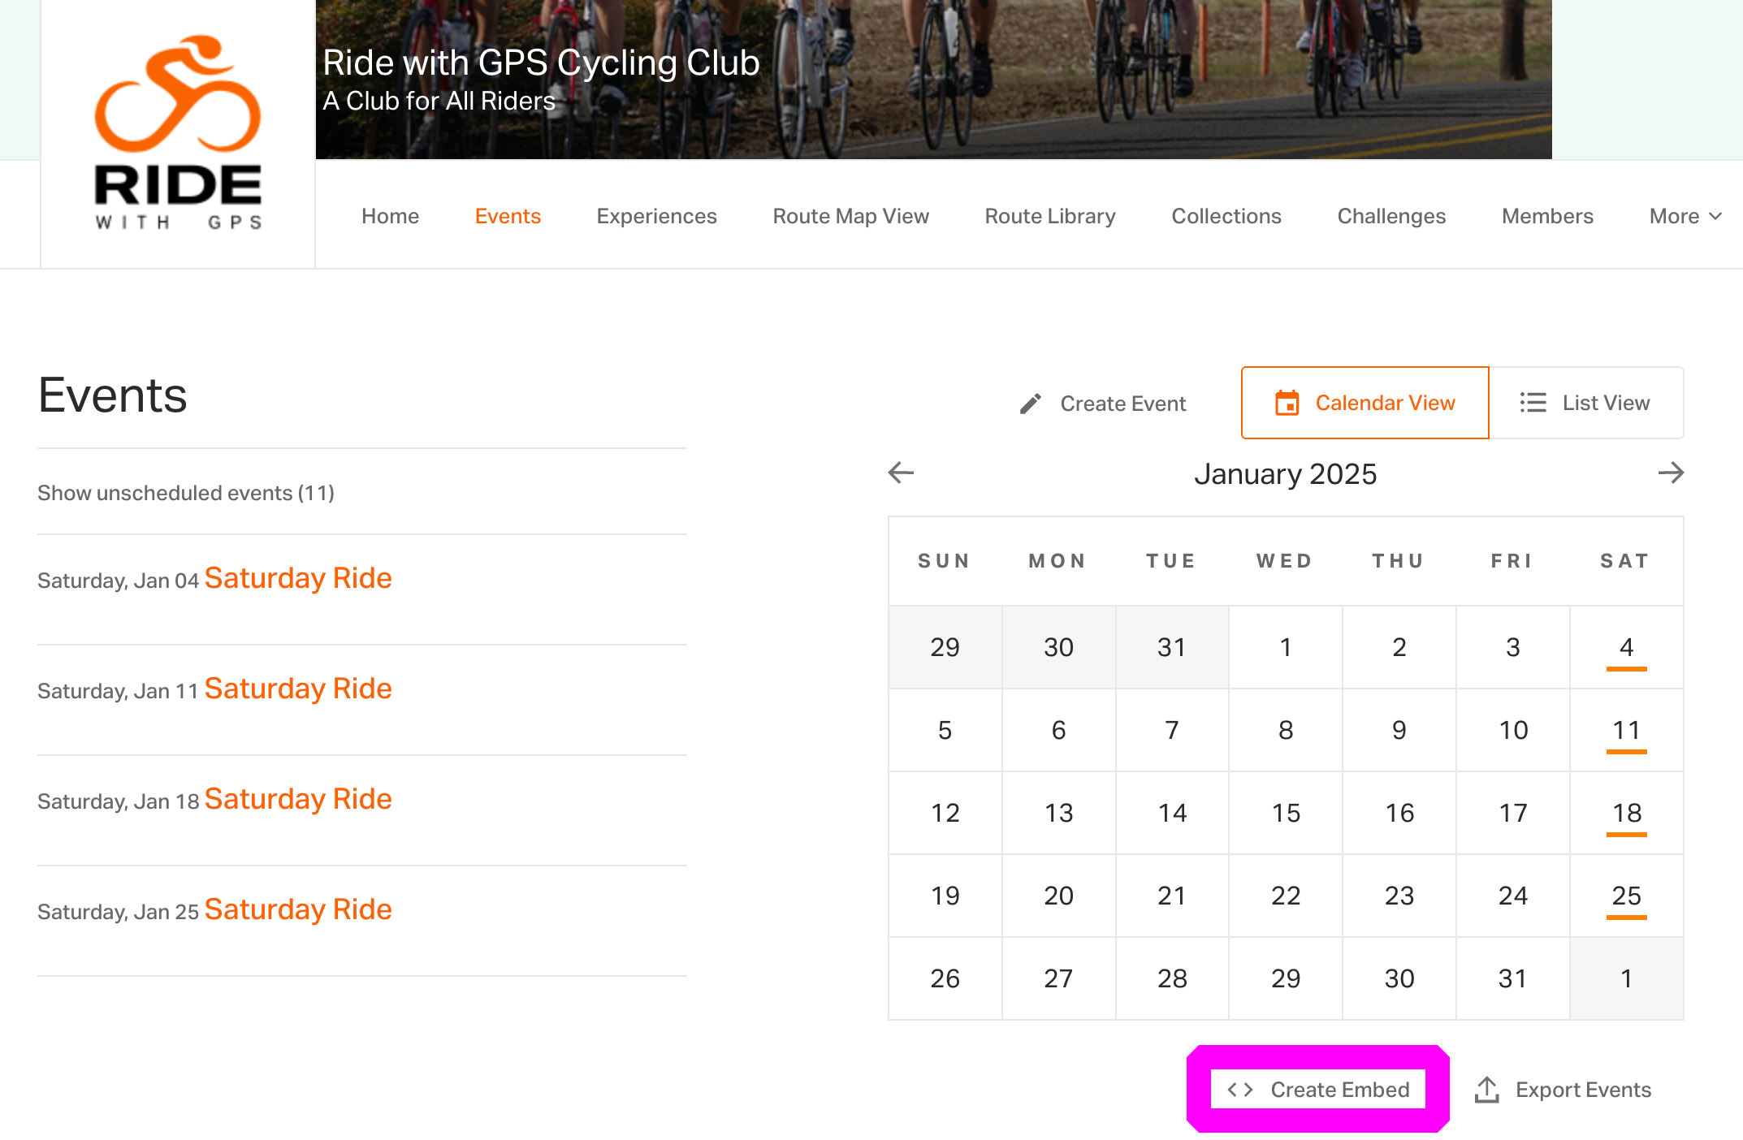Select January 11 on the calendar
The width and height of the screenshot is (1743, 1140).
1626,730
